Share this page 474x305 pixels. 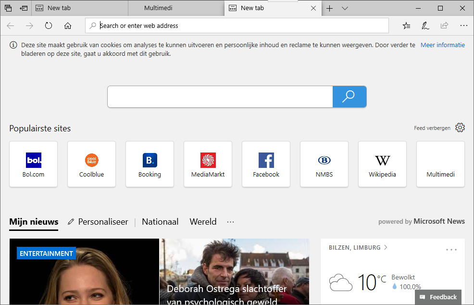click(x=444, y=25)
